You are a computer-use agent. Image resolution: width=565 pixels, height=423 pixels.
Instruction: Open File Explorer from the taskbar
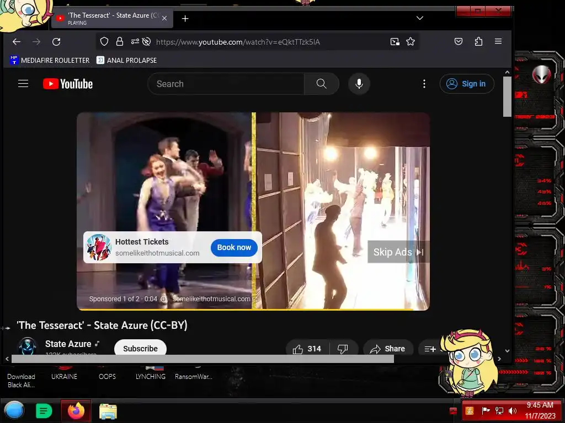pyautogui.click(x=108, y=411)
